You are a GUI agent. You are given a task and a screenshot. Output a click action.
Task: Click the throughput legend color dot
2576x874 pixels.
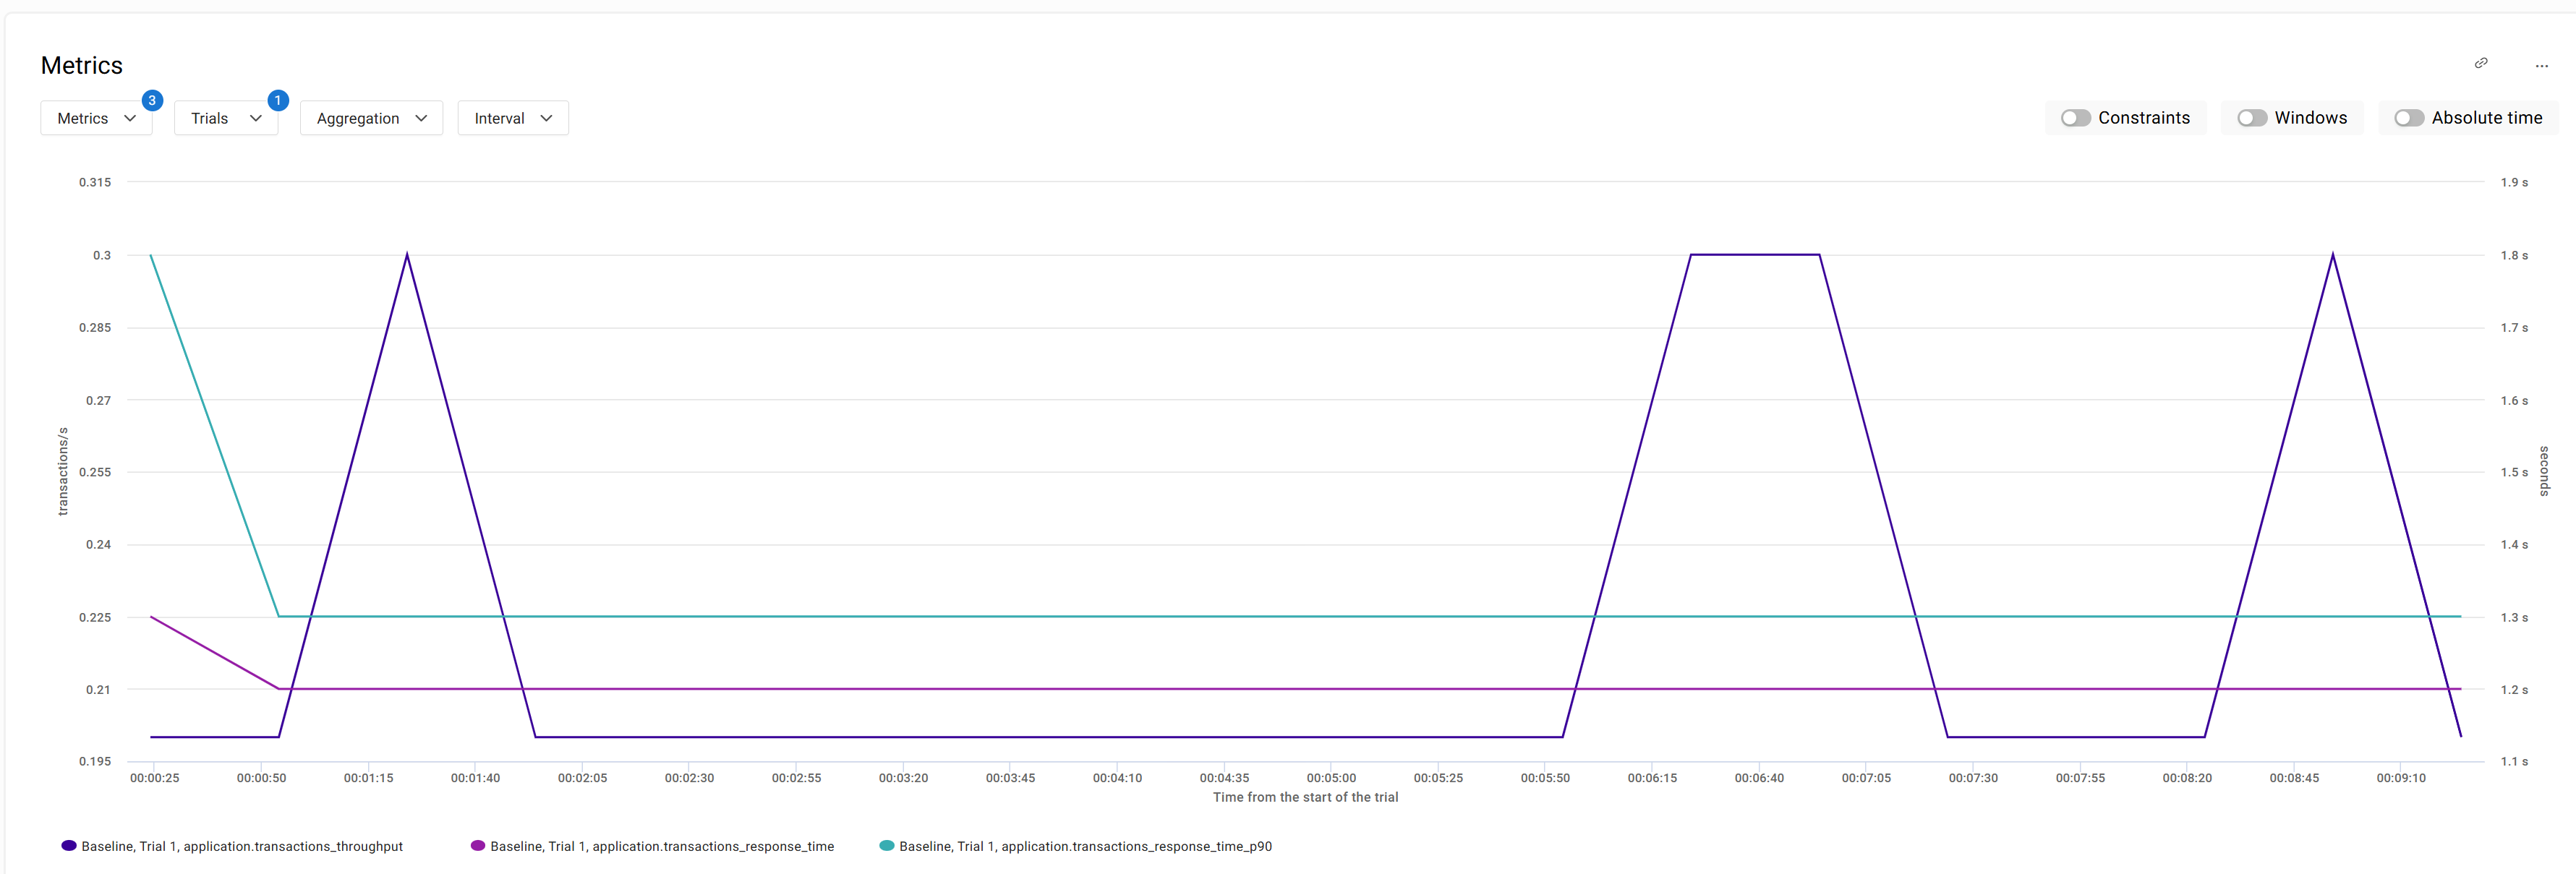(x=69, y=846)
